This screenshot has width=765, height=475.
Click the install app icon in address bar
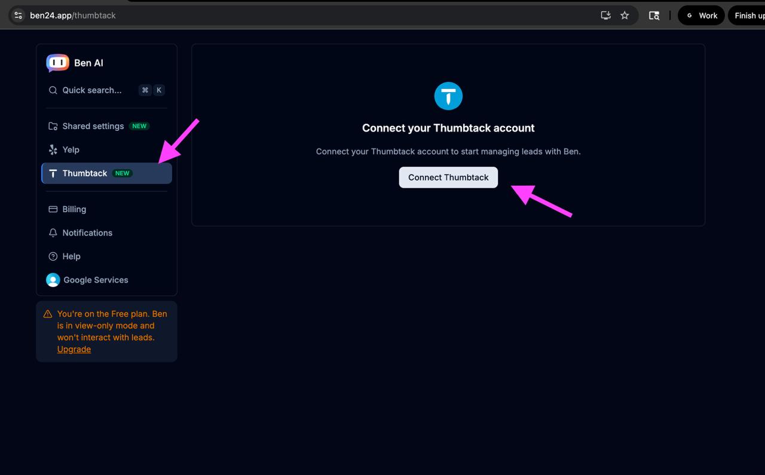[x=605, y=16]
